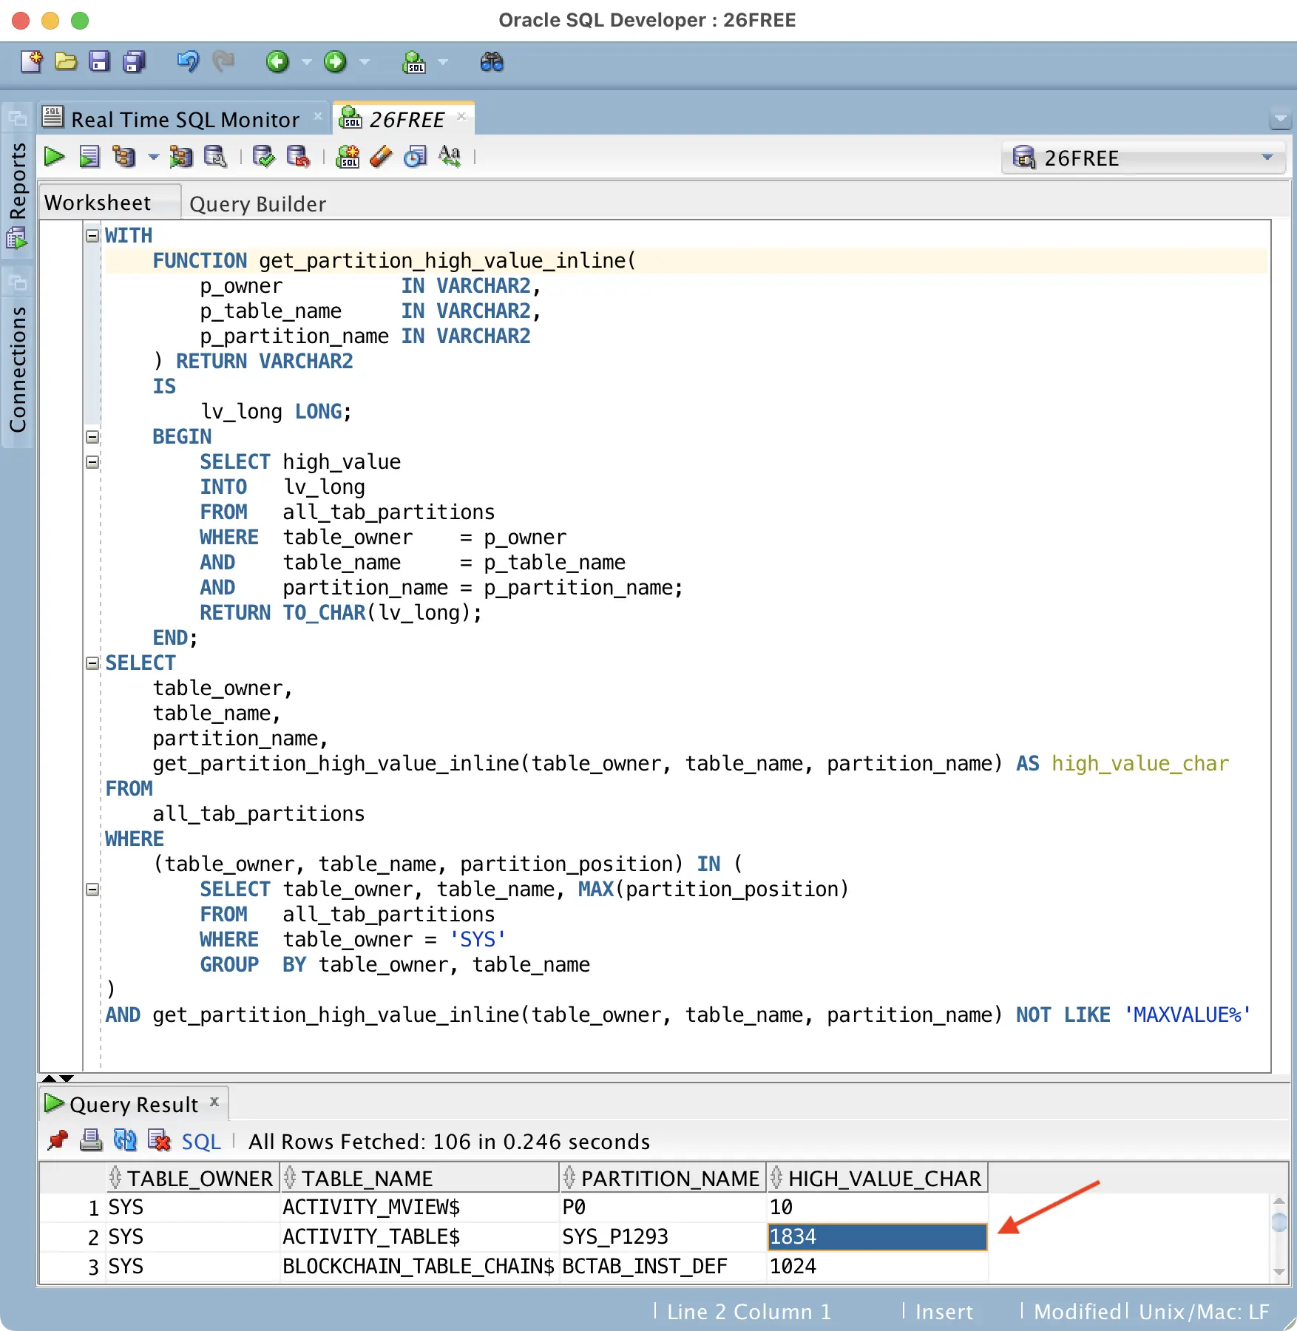The width and height of the screenshot is (1297, 1331).
Task: Open the Autotrace dropdown arrow
Action: [153, 158]
